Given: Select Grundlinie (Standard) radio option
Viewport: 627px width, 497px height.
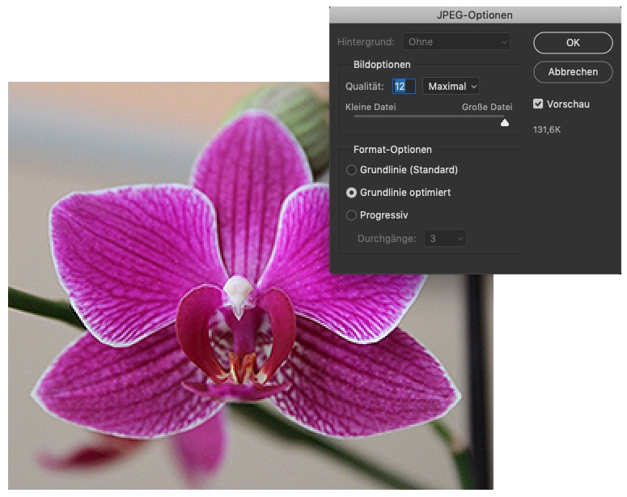Looking at the screenshot, I should (x=351, y=170).
